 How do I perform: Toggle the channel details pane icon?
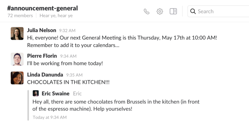(x=173, y=11)
